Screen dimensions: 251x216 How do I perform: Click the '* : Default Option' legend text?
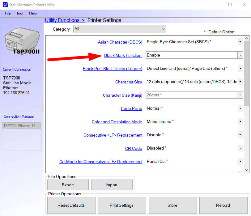[219, 32]
